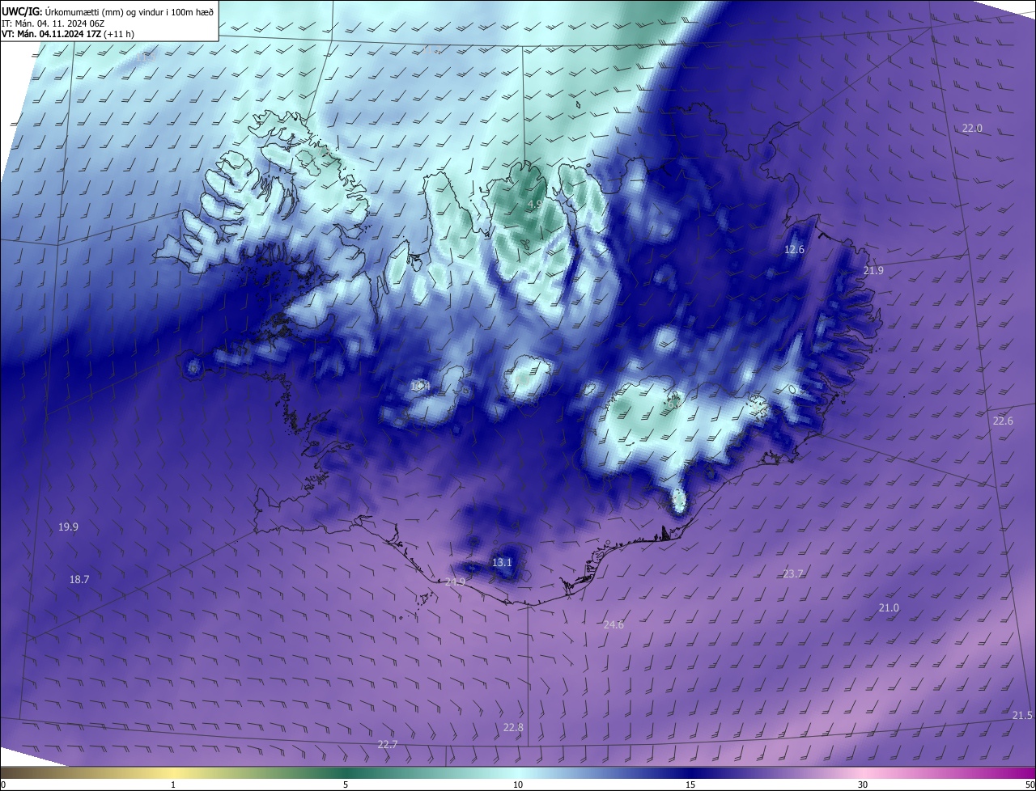Click the 1 label on the color scale
The image size is (1036, 791).
(x=173, y=785)
